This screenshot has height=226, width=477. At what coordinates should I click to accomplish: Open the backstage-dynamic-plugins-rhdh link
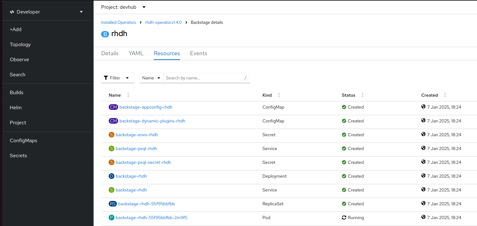pos(152,121)
